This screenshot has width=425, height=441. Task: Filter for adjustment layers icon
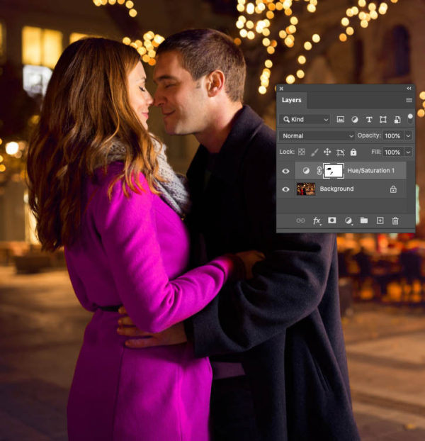(x=354, y=120)
